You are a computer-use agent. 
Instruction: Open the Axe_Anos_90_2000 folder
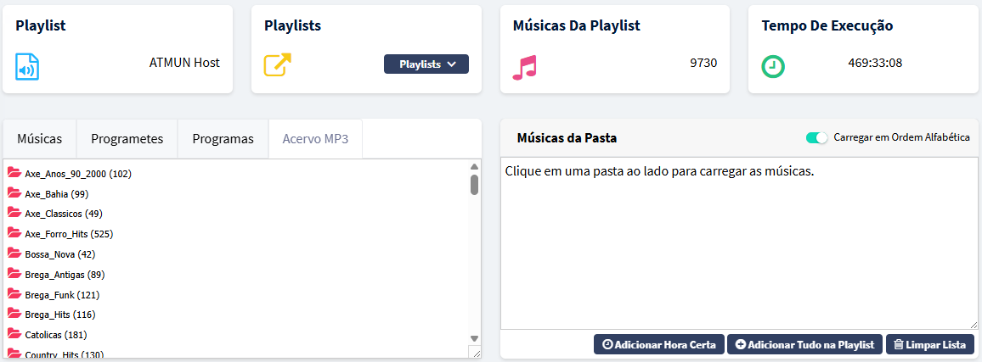tap(77, 174)
